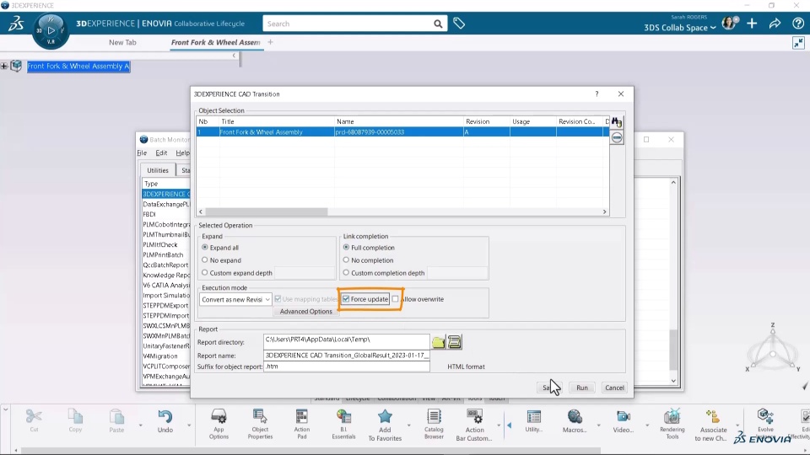Click the Save button in dialog
This screenshot has width=810, height=455.
point(548,388)
